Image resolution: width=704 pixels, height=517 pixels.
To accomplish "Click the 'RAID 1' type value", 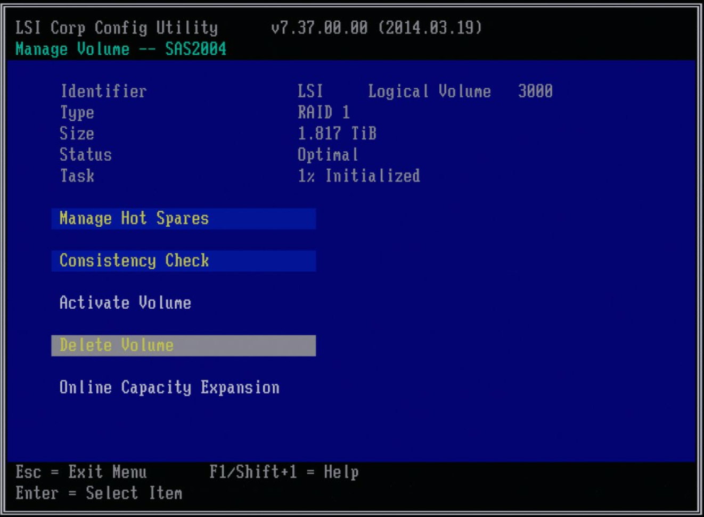I will pos(324,112).
